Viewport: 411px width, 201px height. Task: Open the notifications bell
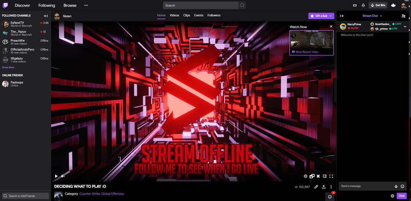(363, 5)
